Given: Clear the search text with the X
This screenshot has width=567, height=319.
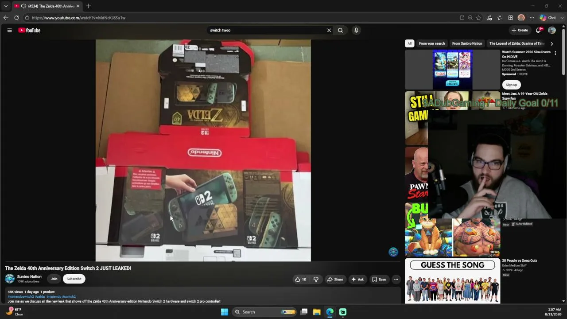Looking at the screenshot, I should (x=329, y=30).
